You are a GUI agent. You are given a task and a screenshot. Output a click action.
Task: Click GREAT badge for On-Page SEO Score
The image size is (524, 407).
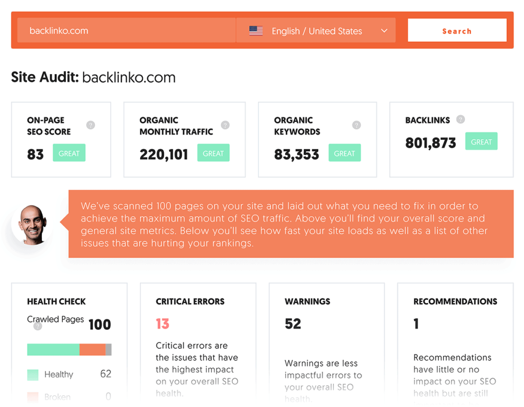pyautogui.click(x=69, y=153)
